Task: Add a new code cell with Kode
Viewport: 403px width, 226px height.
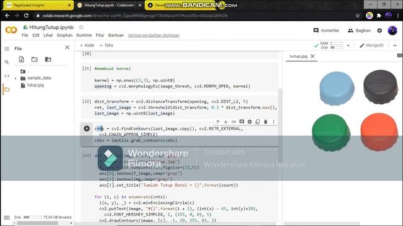Action: [x=87, y=45]
